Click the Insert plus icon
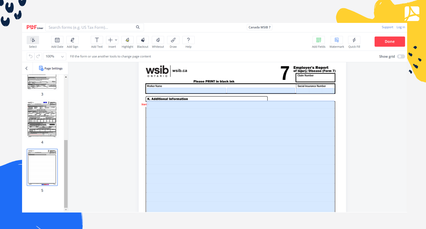The height and width of the screenshot is (229, 426). click(110, 40)
